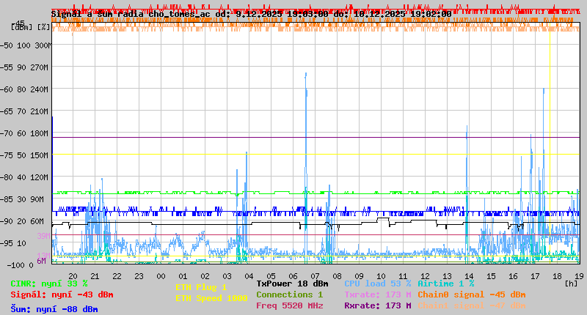
Task: Click the hour 18 tick label
Action: tap(558, 276)
